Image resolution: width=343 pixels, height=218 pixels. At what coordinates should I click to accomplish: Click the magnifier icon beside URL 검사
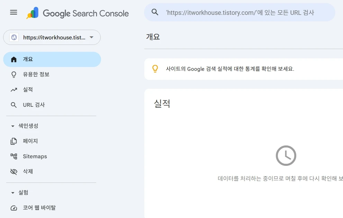point(13,105)
